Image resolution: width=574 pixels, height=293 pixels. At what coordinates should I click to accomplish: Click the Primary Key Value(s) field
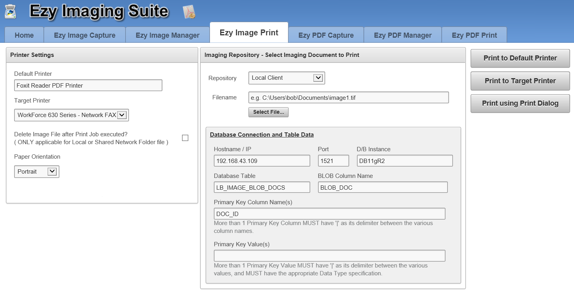click(x=329, y=256)
